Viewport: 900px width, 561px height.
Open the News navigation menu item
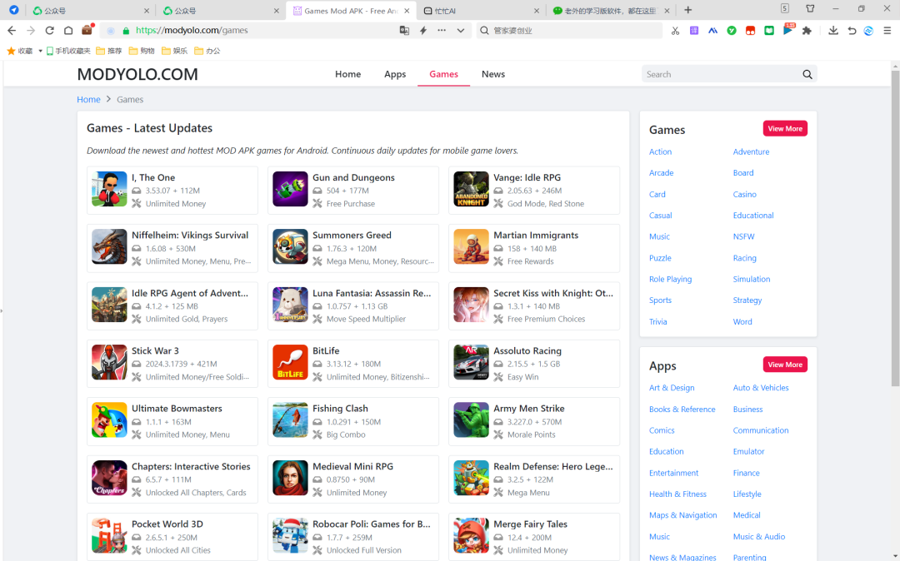[x=493, y=74]
